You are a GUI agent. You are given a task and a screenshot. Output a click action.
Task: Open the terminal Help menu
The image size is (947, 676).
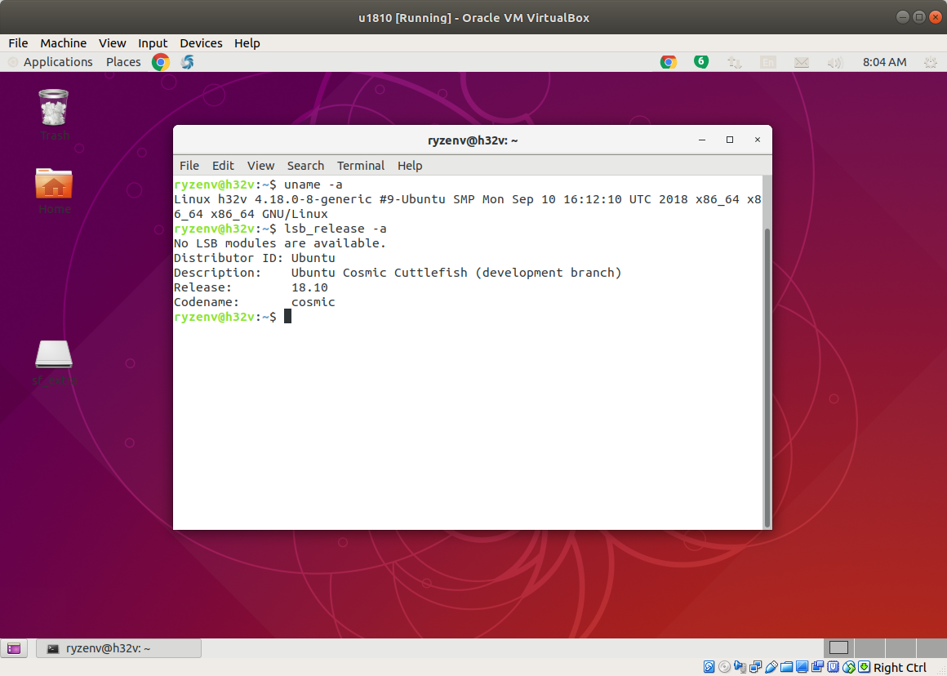[x=410, y=166]
